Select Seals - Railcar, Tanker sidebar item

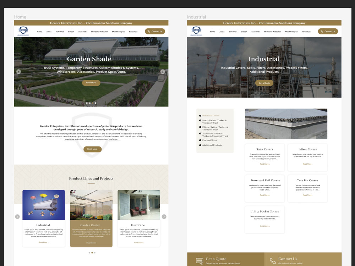[x=214, y=122]
